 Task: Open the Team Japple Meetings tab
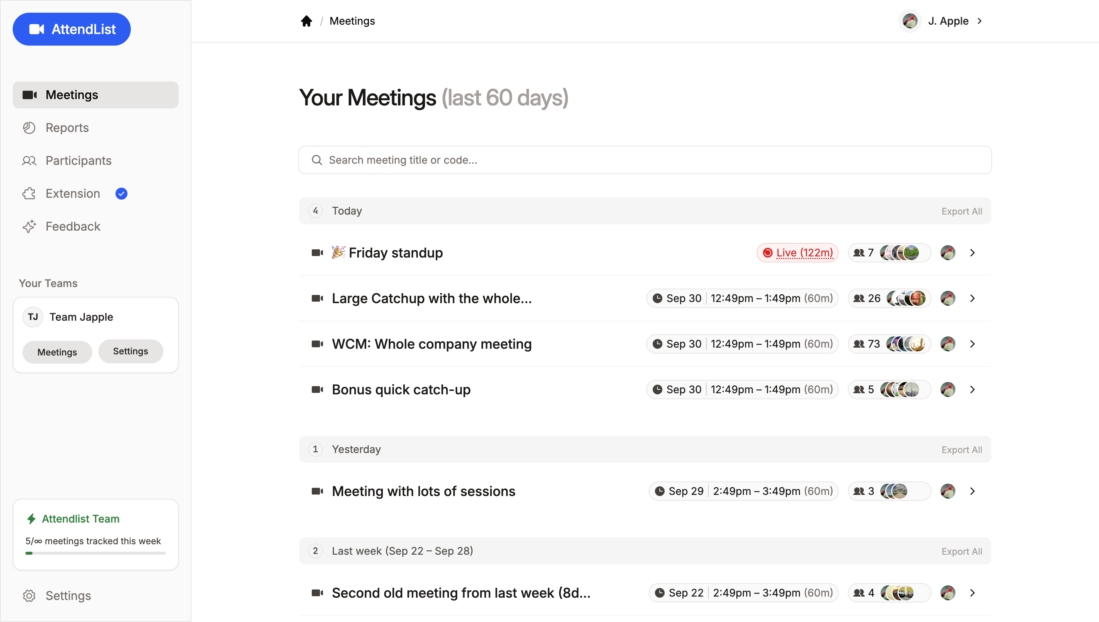pos(57,352)
